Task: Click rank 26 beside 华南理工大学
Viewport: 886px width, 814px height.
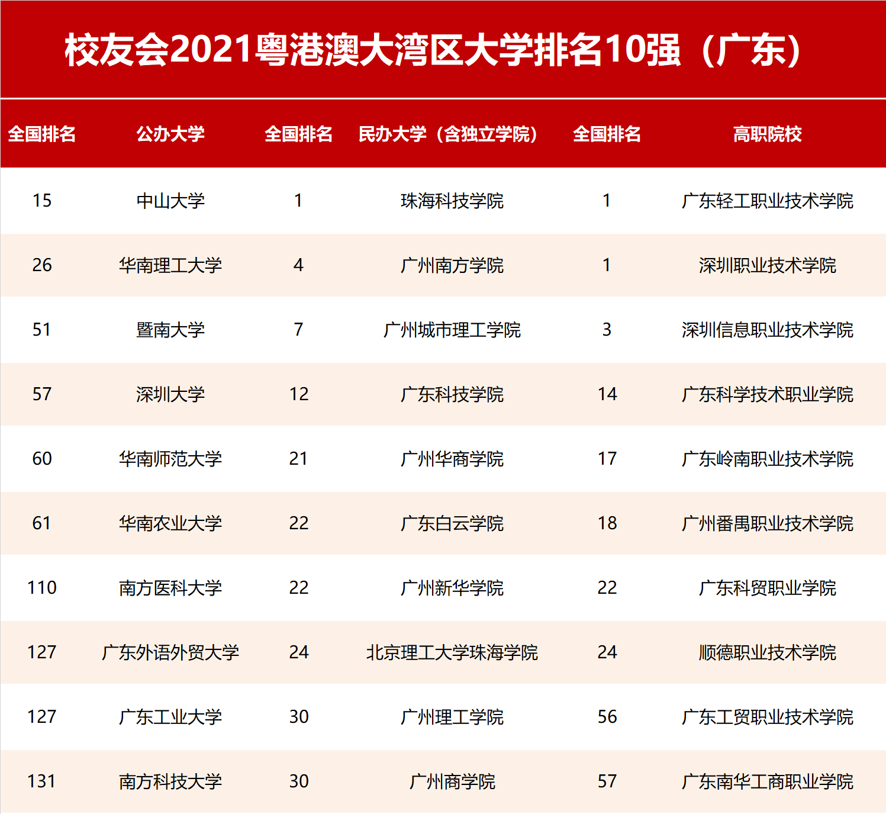Action: (42, 265)
